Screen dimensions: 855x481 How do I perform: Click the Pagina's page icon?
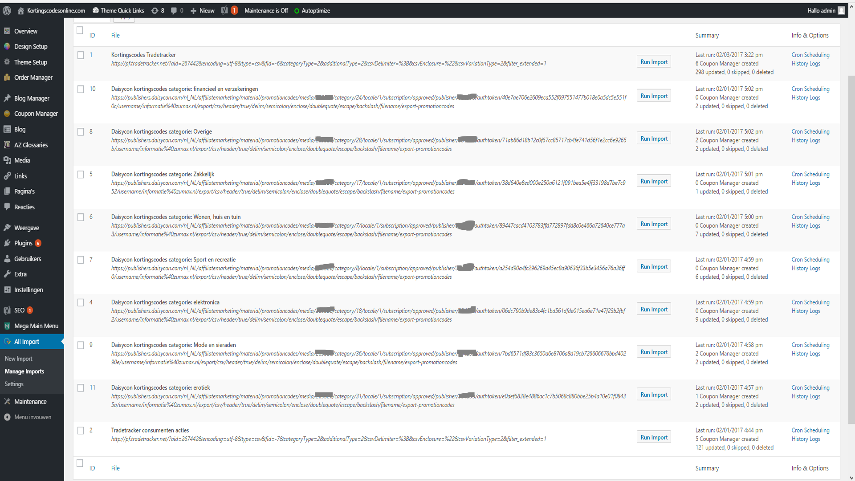[7, 192]
